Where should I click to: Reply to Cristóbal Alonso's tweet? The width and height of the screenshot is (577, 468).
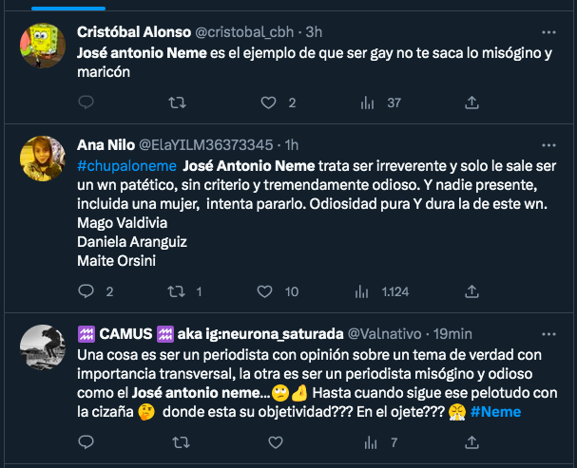(x=86, y=103)
